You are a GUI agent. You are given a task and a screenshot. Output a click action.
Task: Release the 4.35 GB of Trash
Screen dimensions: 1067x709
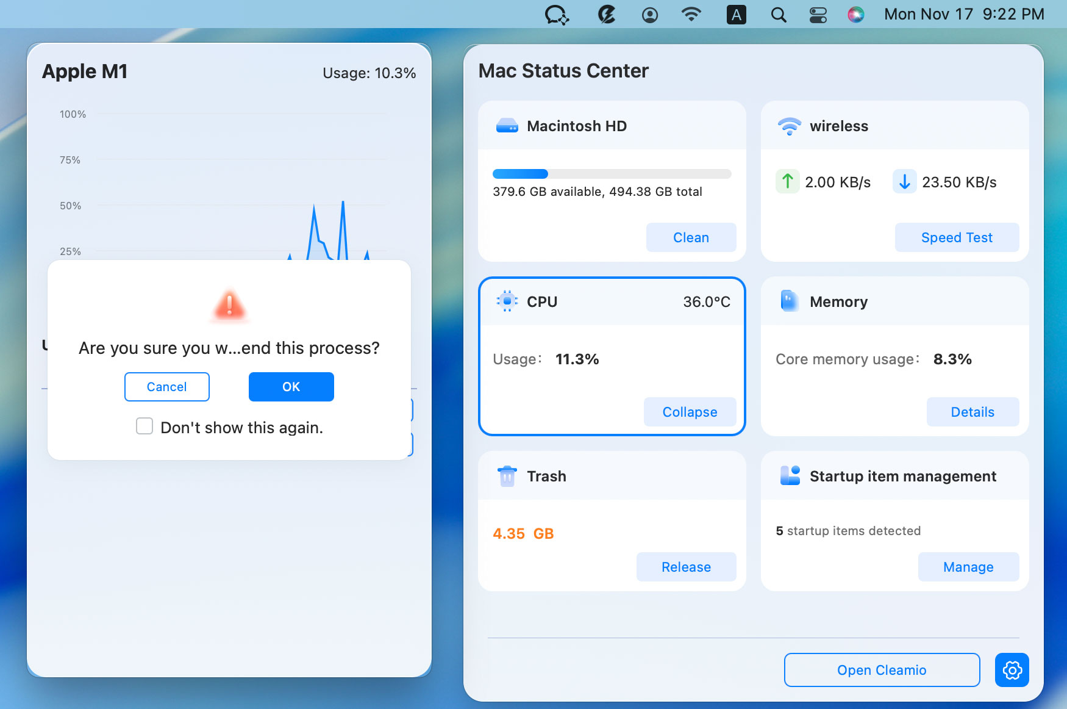(686, 566)
